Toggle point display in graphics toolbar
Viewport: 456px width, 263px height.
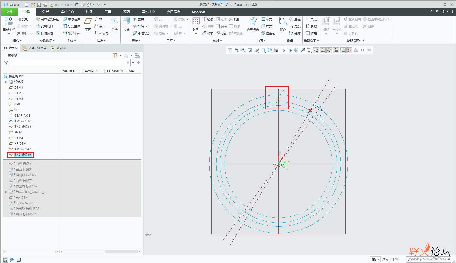(x=329, y=50)
